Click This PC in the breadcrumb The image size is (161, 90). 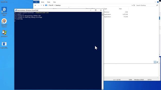click(51, 5)
